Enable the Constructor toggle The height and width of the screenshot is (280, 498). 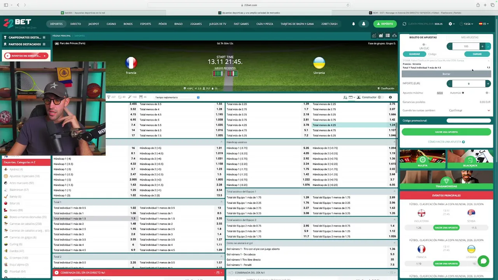pos(380,97)
